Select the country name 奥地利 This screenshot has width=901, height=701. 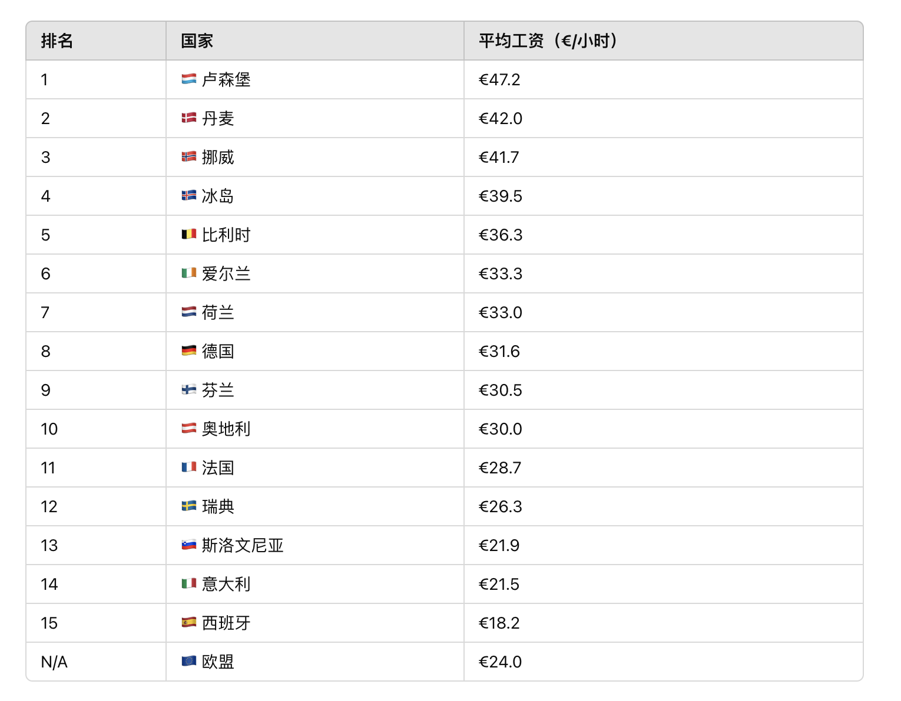226,429
